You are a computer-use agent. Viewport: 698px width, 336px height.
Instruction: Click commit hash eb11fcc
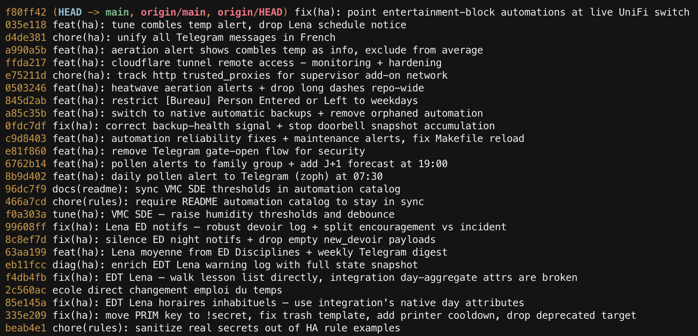pyautogui.click(x=26, y=265)
